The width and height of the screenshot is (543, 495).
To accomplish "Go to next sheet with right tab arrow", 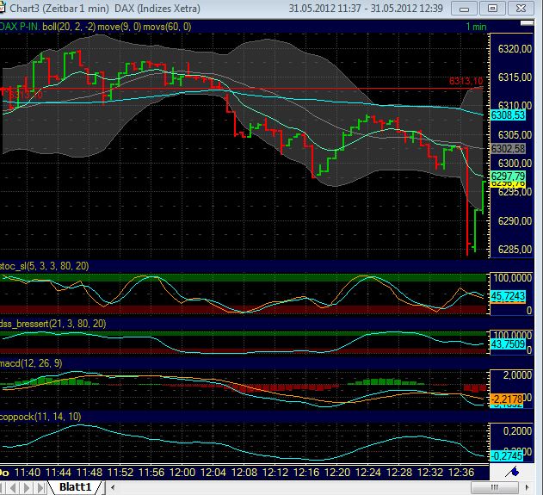I will coord(27,488).
